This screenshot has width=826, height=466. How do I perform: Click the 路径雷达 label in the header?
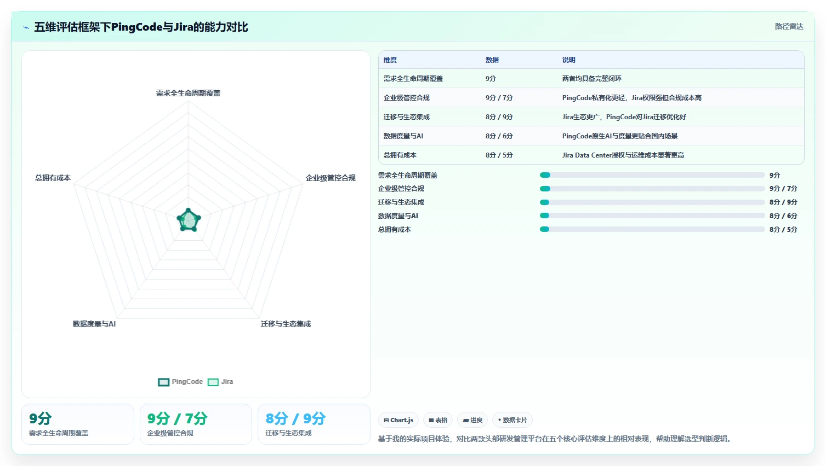click(x=789, y=26)
